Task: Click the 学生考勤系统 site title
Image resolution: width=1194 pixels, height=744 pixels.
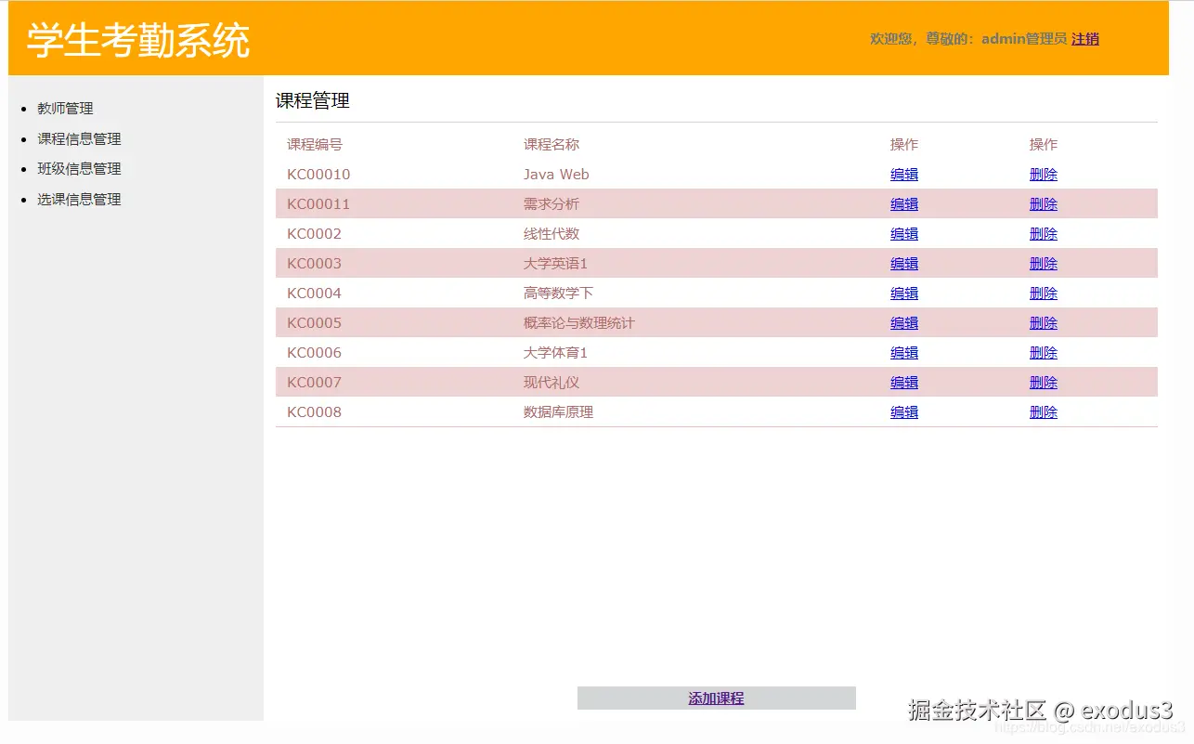Action: click(x=138, y=40)
